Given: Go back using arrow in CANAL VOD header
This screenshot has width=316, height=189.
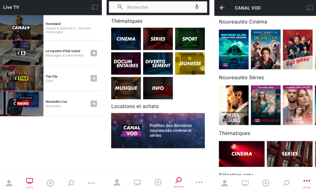Looking at the screenshot, I should [x=222, y=8].
